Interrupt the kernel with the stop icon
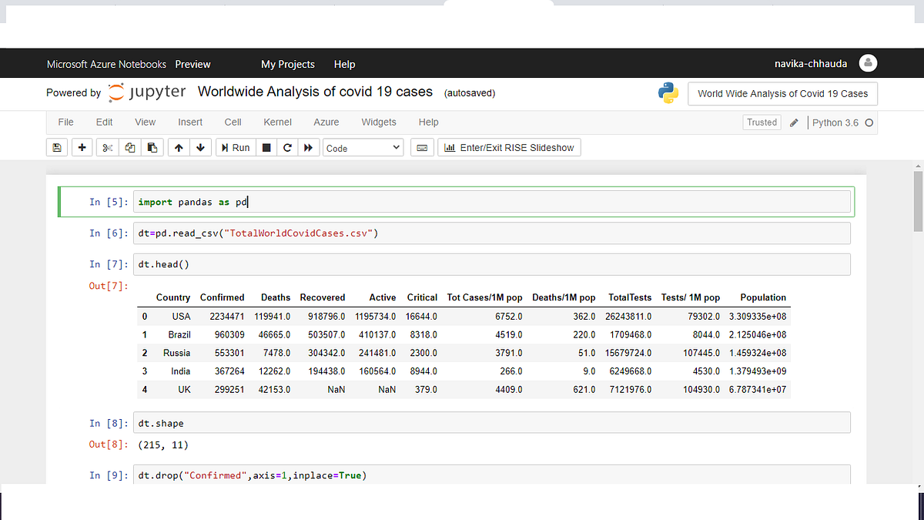 [266, 146]
